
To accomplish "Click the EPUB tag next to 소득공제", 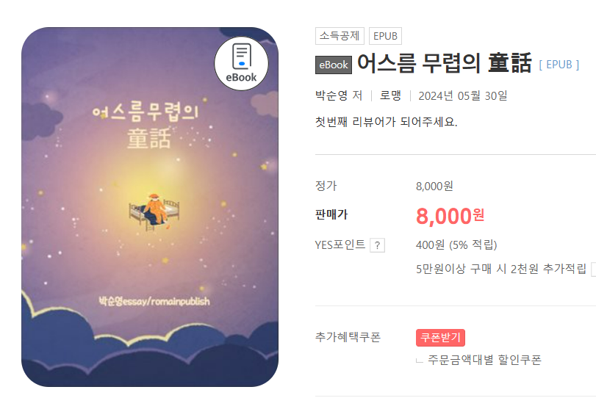I will click(385, 36).
